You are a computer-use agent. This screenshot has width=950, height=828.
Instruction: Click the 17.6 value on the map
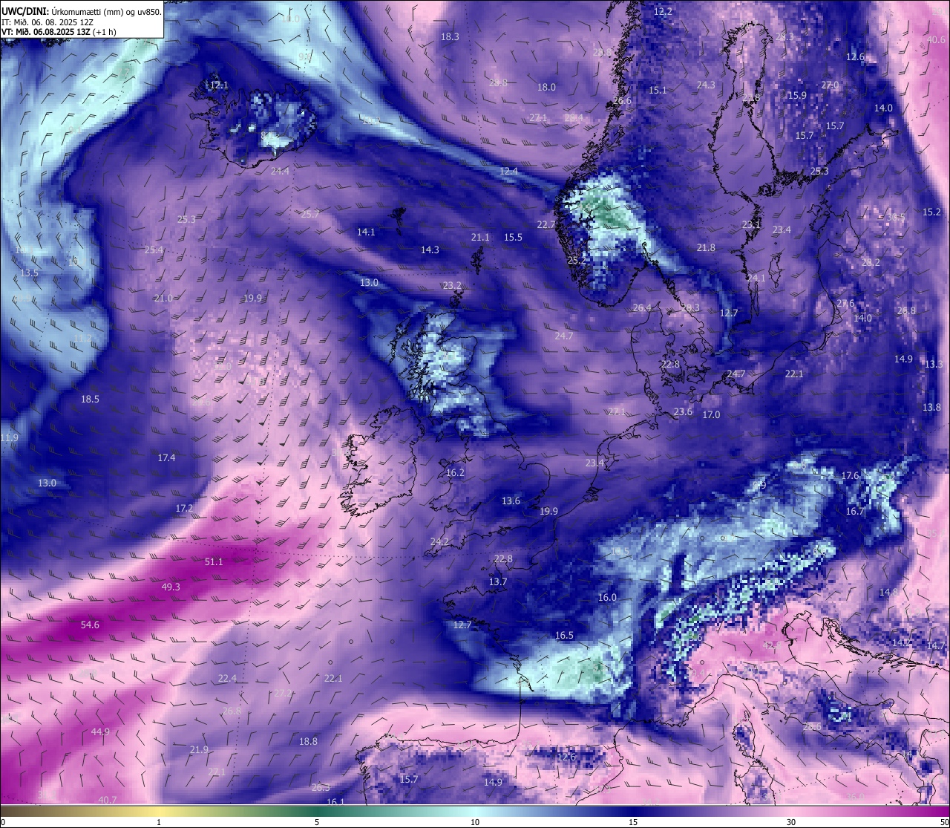click(x=850, y=475)
